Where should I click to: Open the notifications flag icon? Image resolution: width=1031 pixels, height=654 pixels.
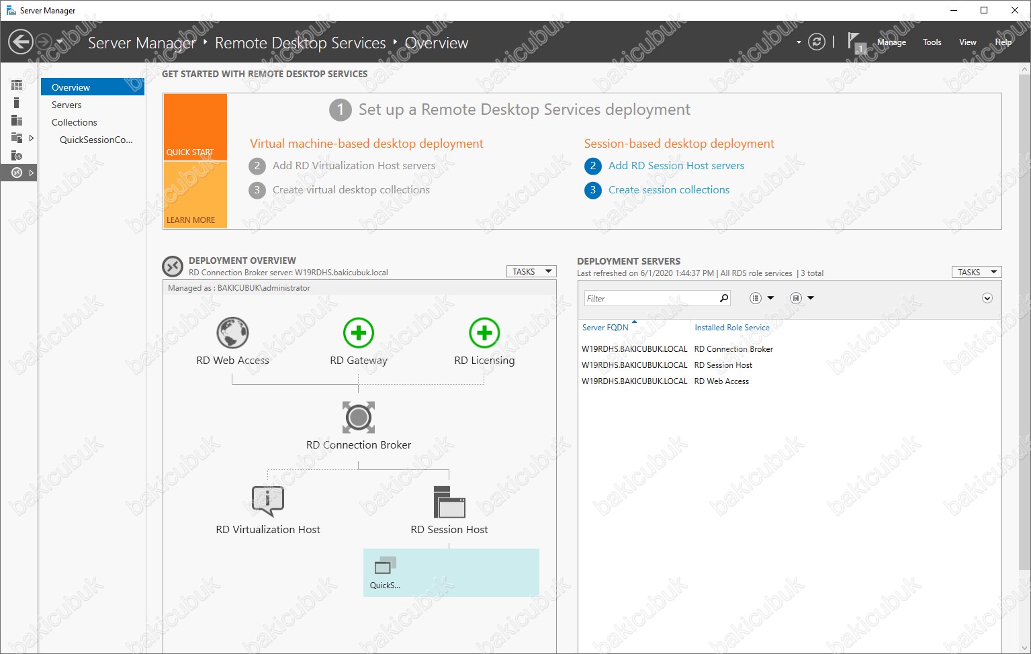(x=856, y=42)
